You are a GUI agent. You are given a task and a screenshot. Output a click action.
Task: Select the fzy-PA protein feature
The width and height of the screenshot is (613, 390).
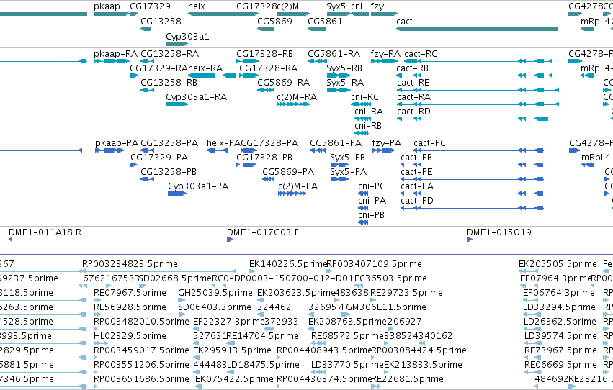coord(383,150)
